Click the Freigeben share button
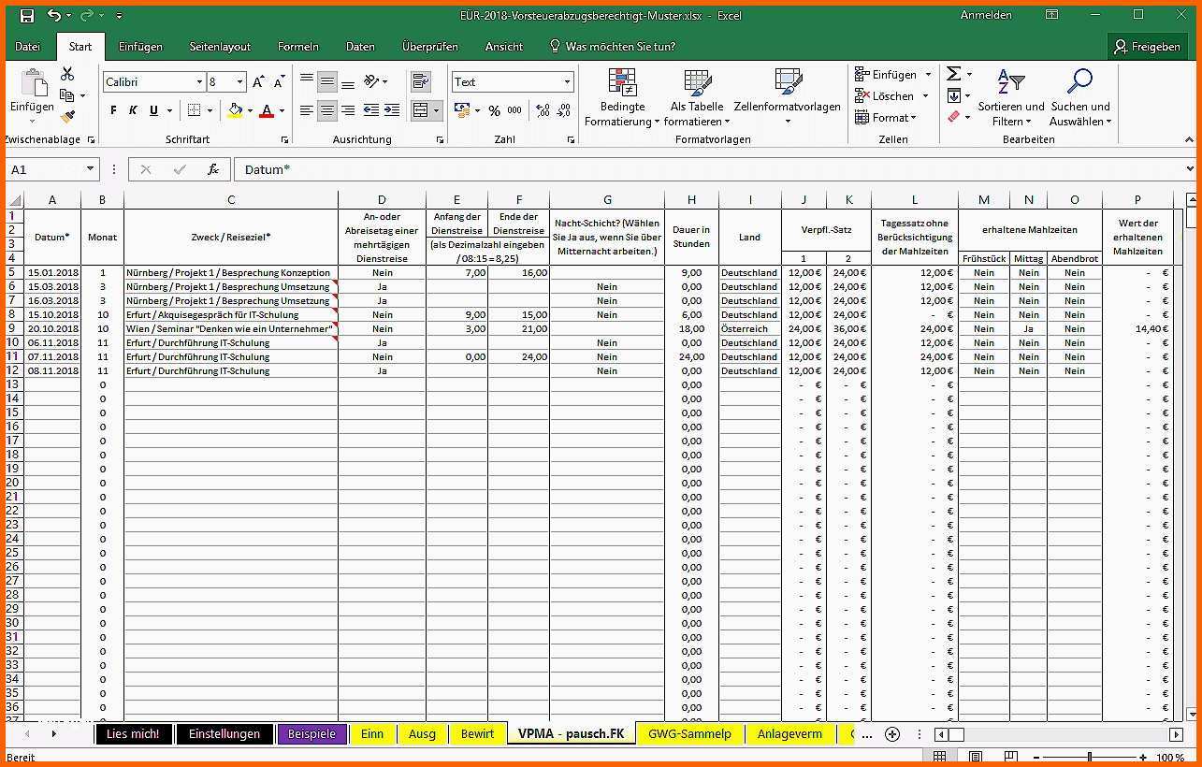The image size is (1202, 767). (1146, 46)
